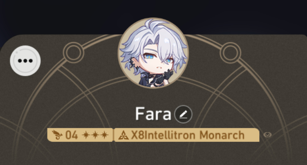Image resolution: width=307 pixels, height=165 pixels.
Task: Click the level number 04
Action: tap(72, 135)
